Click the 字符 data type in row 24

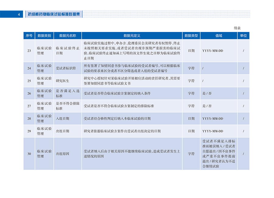[x=191, y=68]
